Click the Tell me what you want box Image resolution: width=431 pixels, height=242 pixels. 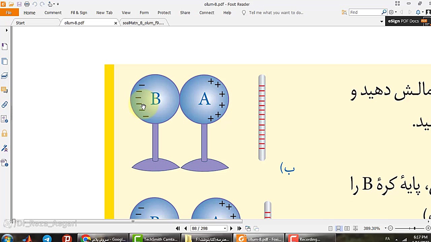[276, 13]
